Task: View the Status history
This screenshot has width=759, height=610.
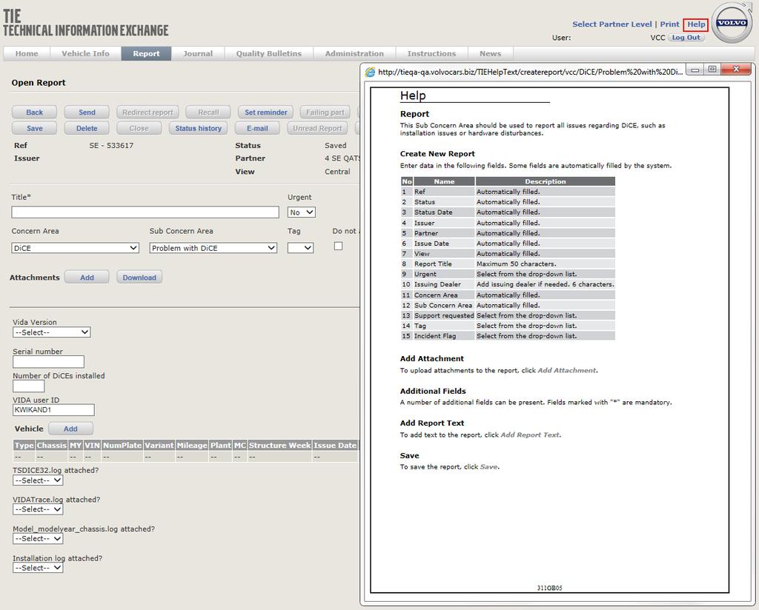Action: click(198, 128)
